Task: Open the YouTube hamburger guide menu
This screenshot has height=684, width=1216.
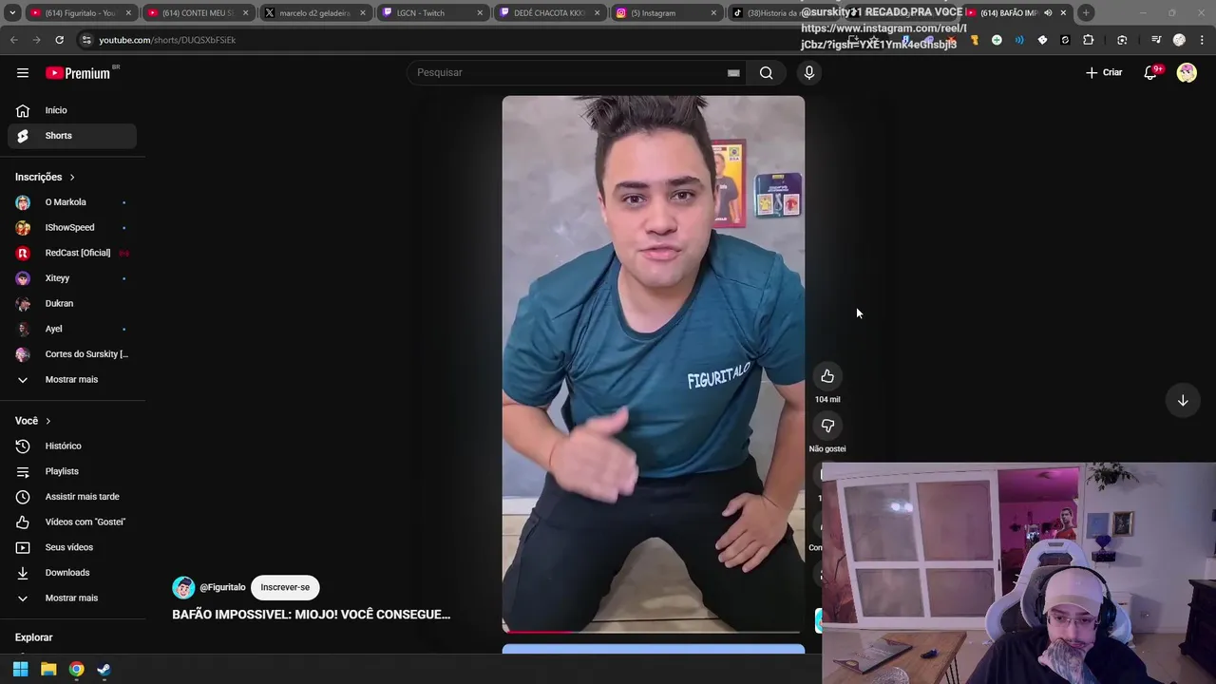Action: [23, 72]
